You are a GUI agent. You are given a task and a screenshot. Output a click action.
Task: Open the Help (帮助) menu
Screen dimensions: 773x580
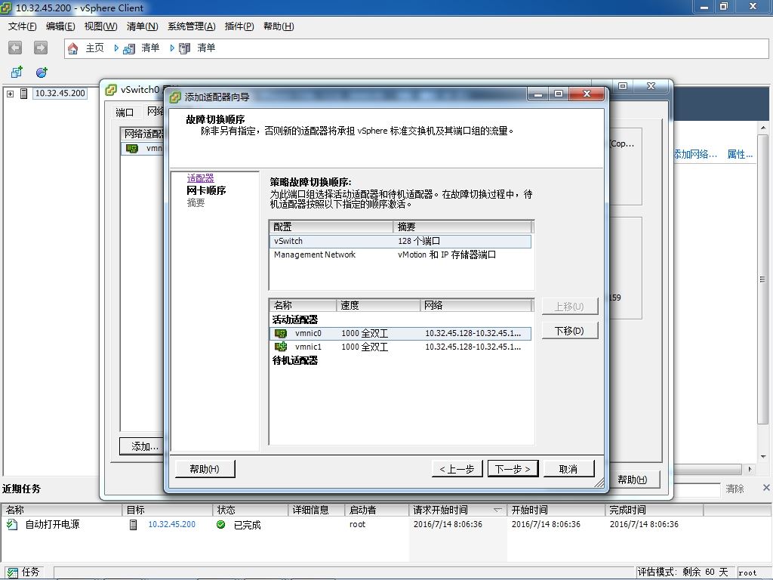[x=279, y=26]
